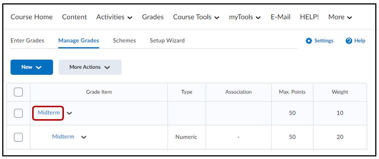The width and height of the screenshot is (379, 159).
Task: Open the More Actions dropdown
Action: (90, 67)
